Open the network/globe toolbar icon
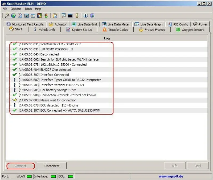Screen dimensions: 213x180 13,15
